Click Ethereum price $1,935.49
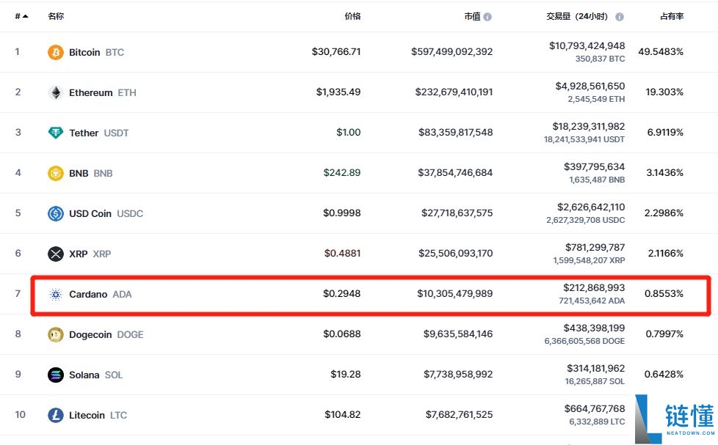 (338, 92)
